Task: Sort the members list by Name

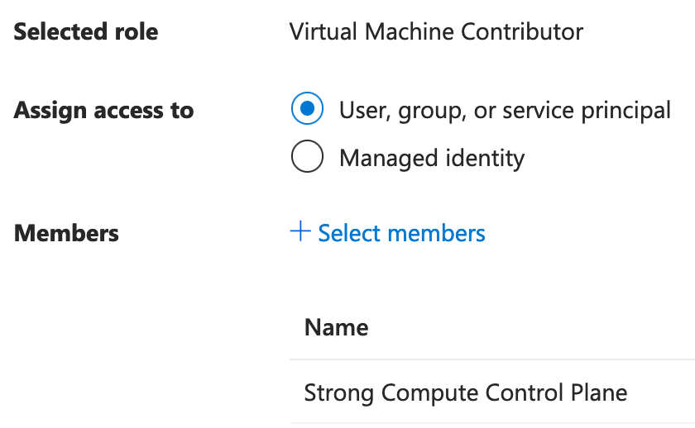Action: [336, 327]
